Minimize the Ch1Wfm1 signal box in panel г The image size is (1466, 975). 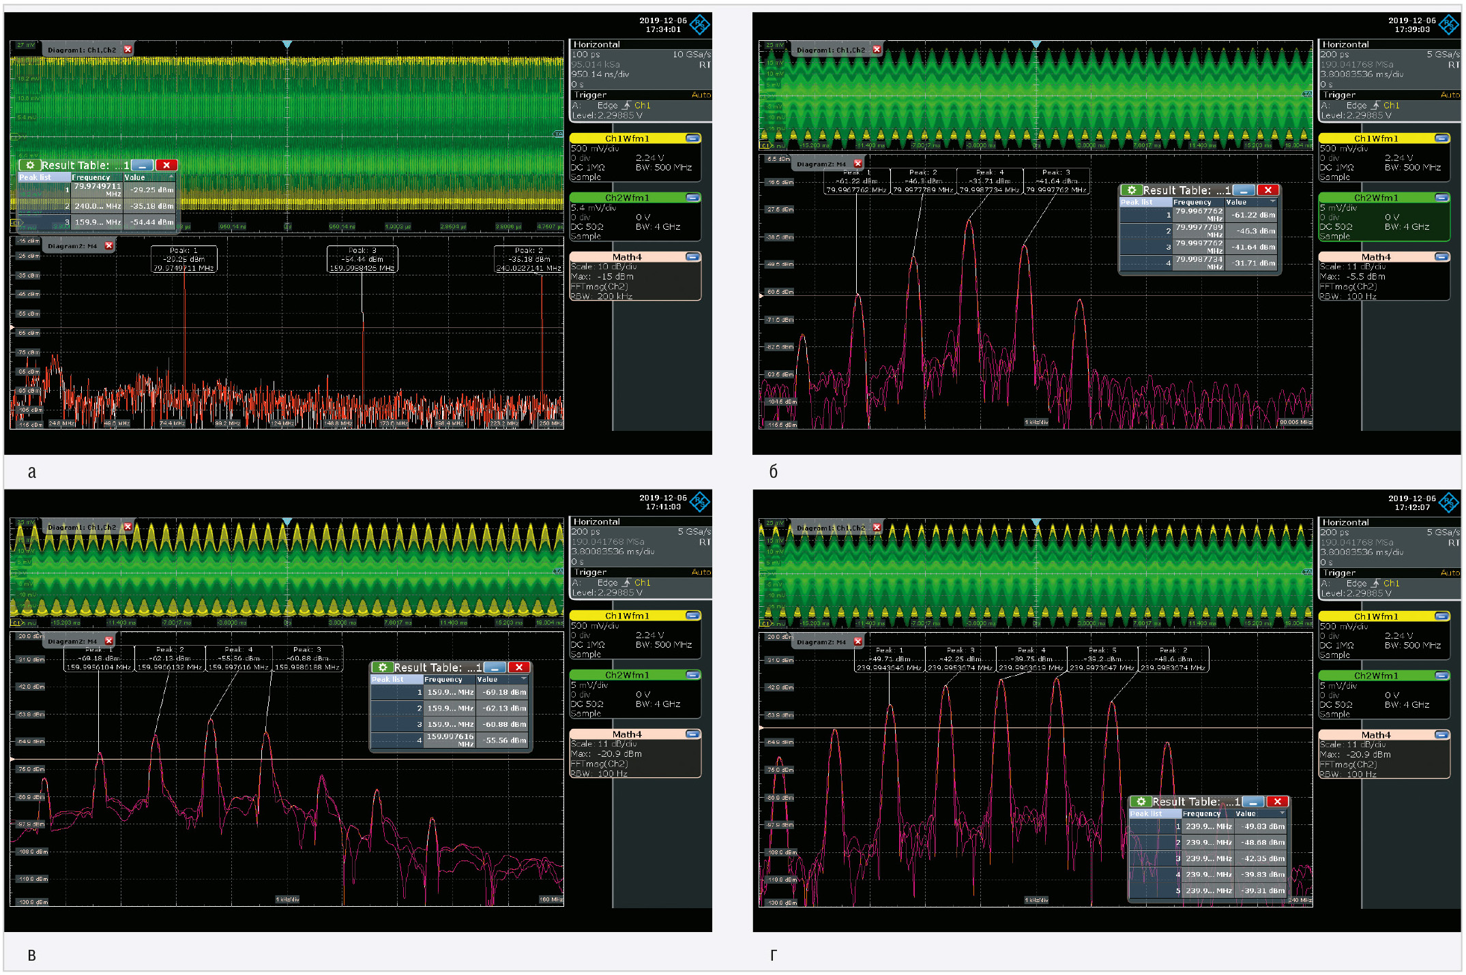(x=1441, y=616)
